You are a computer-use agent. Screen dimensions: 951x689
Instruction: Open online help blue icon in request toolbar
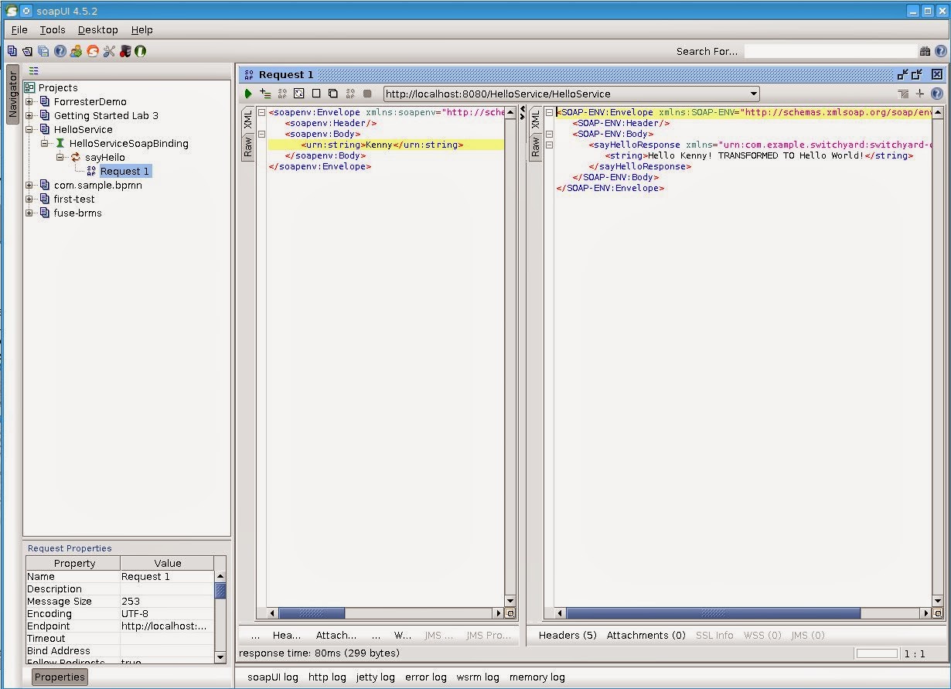coord(936,94)
